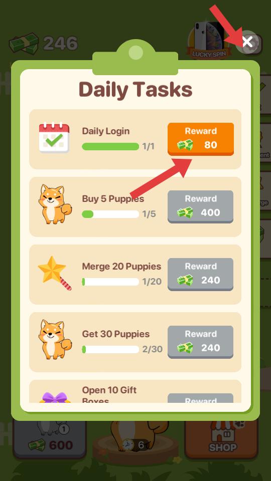Click the Daily Tasks title

(135, 90)
